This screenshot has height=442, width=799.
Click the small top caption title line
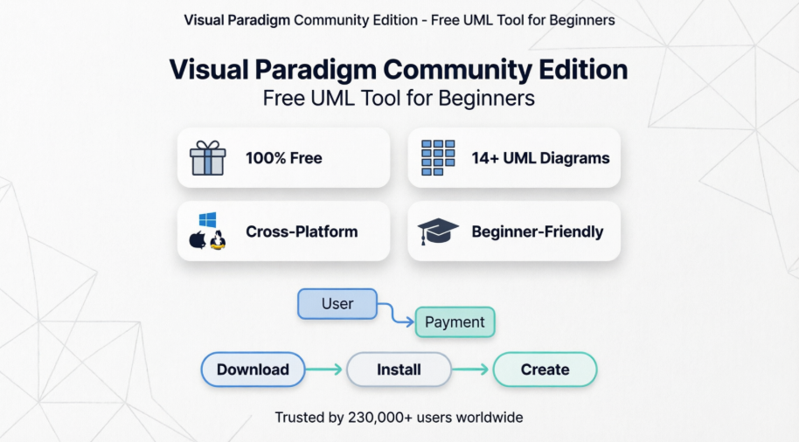[399, 20]
